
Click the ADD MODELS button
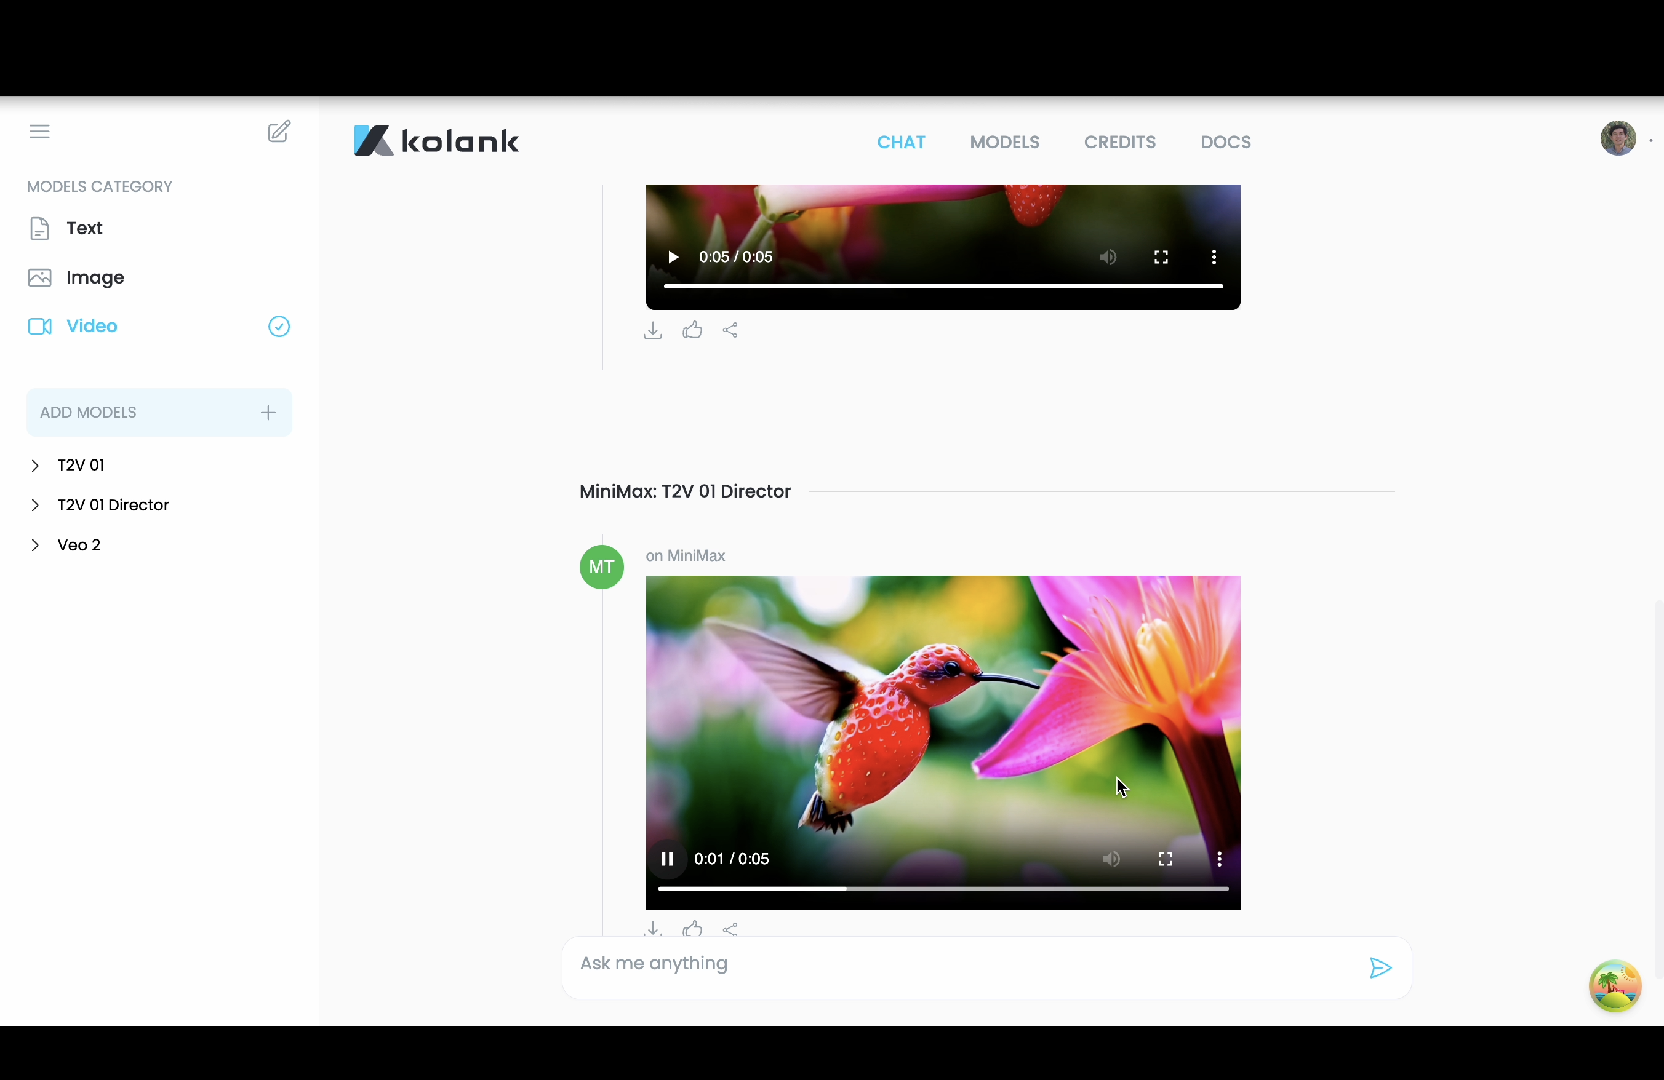159,412
